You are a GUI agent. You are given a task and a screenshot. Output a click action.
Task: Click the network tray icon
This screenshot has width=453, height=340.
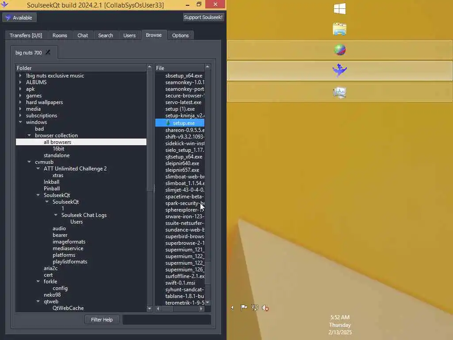pyautogui.click(x=254, y=308)
